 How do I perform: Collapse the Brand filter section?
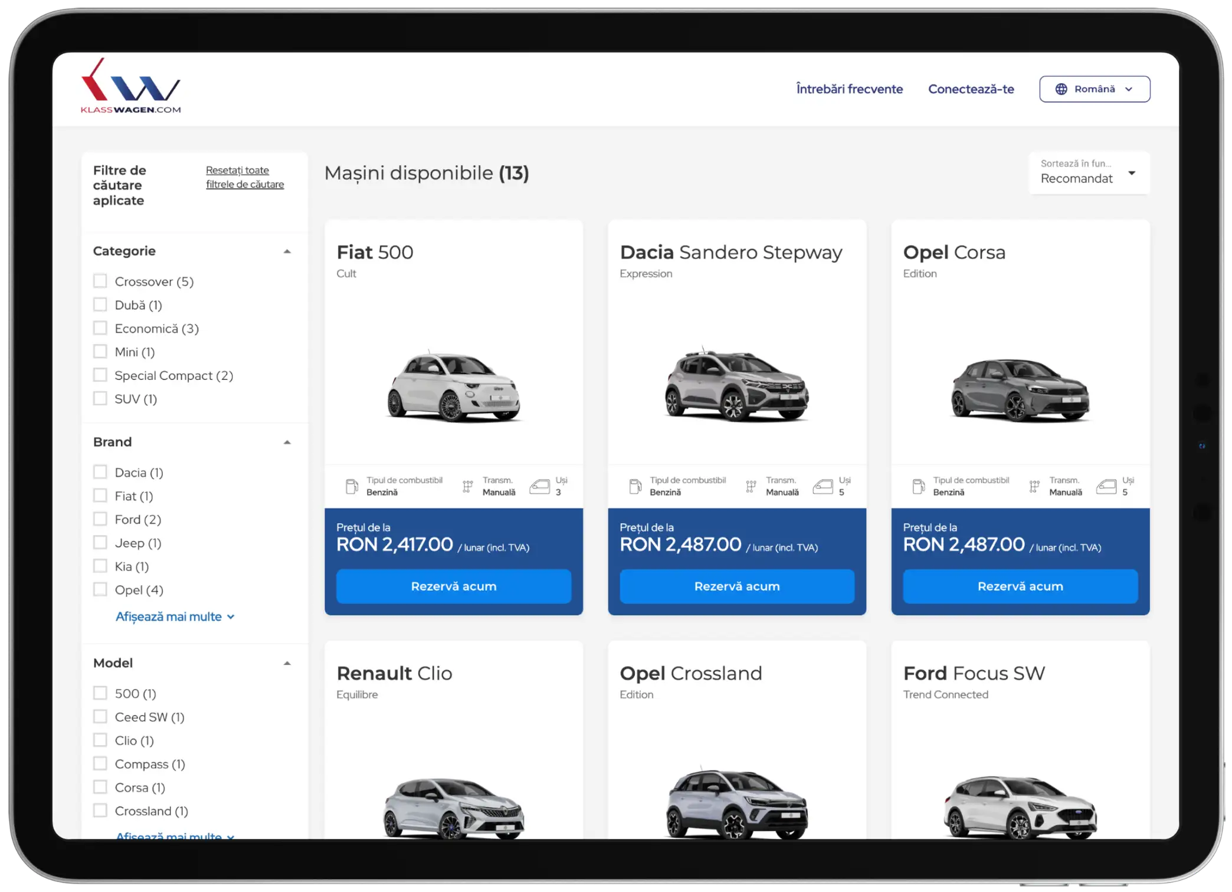point(287,442)
